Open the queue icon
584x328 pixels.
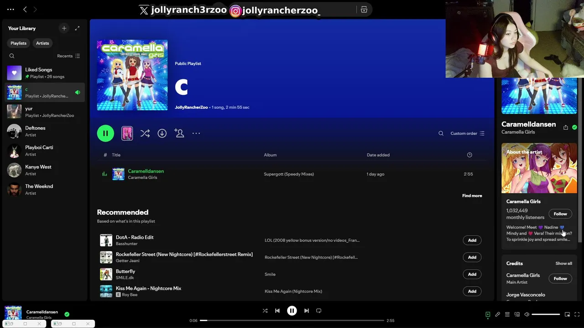(507, 314)
